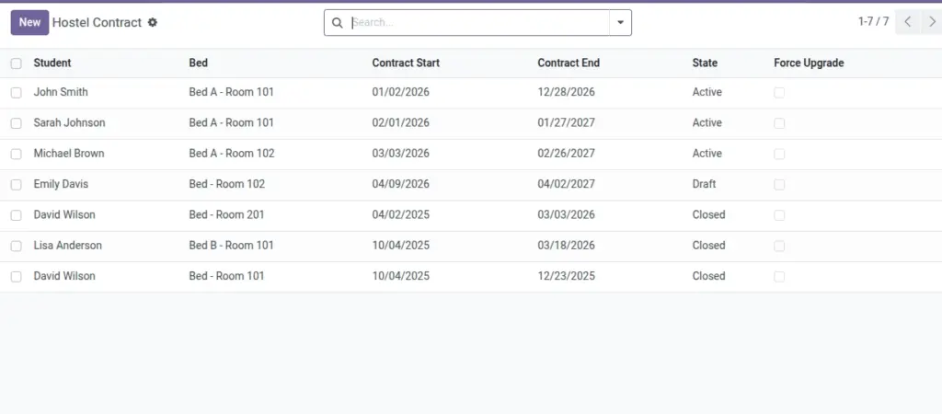Image resolution: width=942 pixels, height=414 pixels.
Task: Tick the checkbox for John Smith
Action: (17, 93)
